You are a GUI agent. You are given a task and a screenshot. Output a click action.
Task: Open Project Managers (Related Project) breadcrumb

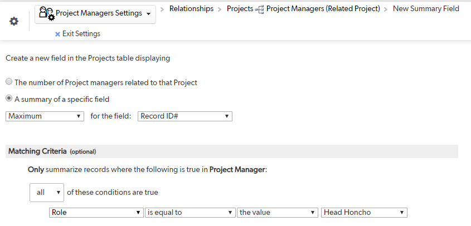[323, 9]
